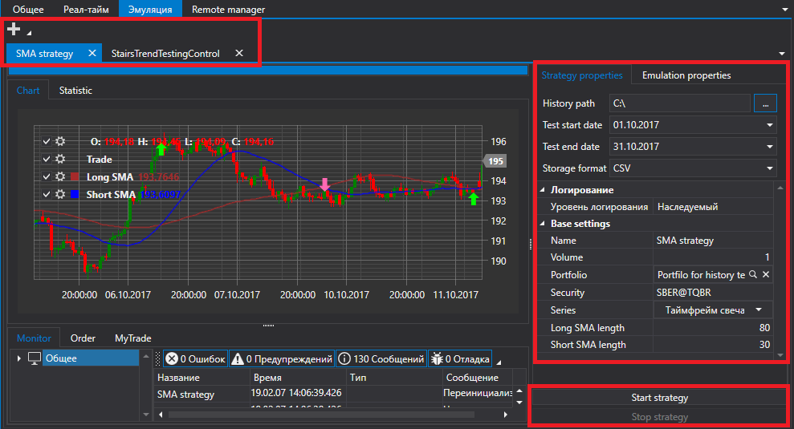
Task: Click the blue Short SMA color swatch
Action: point(75,194)
